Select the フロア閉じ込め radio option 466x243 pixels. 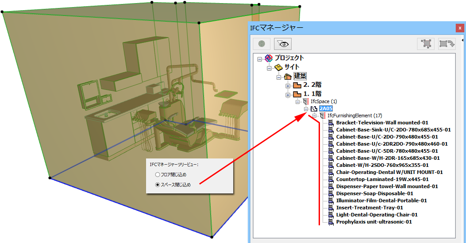(x=158, y=175)
